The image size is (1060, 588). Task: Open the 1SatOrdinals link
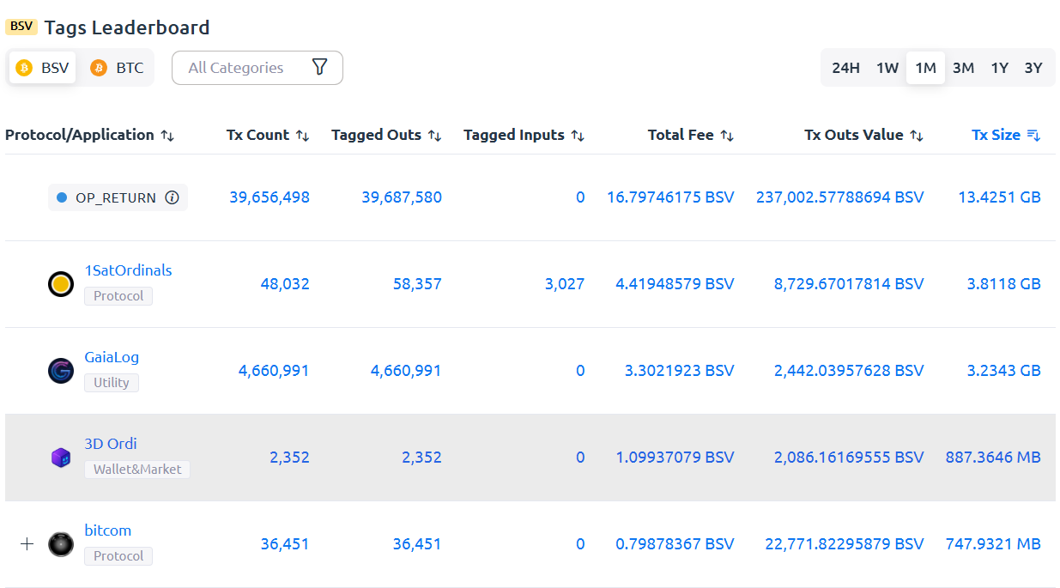(128, 270)
